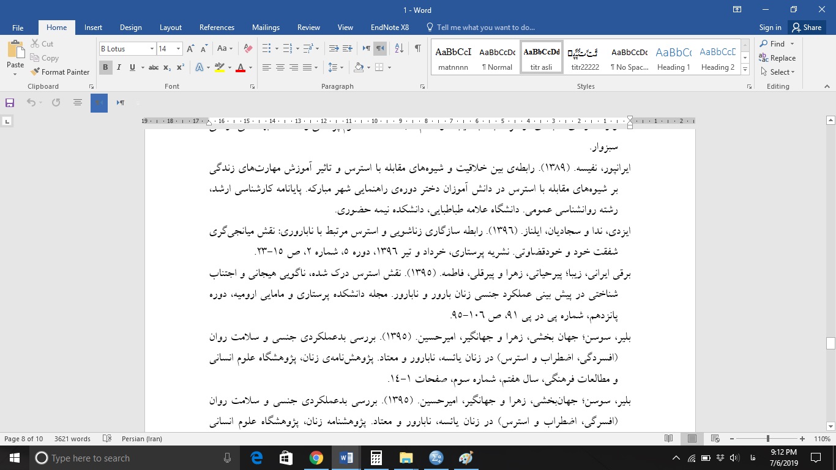The height and width of the screenshot is (470, 836).
Task: Toggle Bold formatting
Action: point(105,67)
